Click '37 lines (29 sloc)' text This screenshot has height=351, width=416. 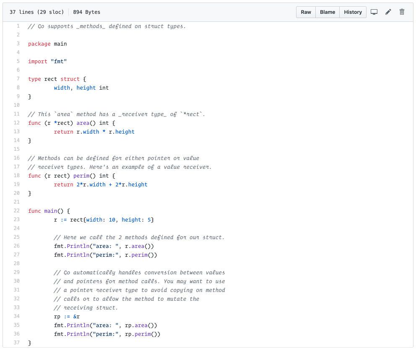36,12
